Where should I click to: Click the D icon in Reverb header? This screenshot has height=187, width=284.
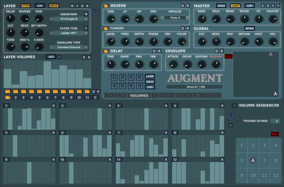point(183,6)
